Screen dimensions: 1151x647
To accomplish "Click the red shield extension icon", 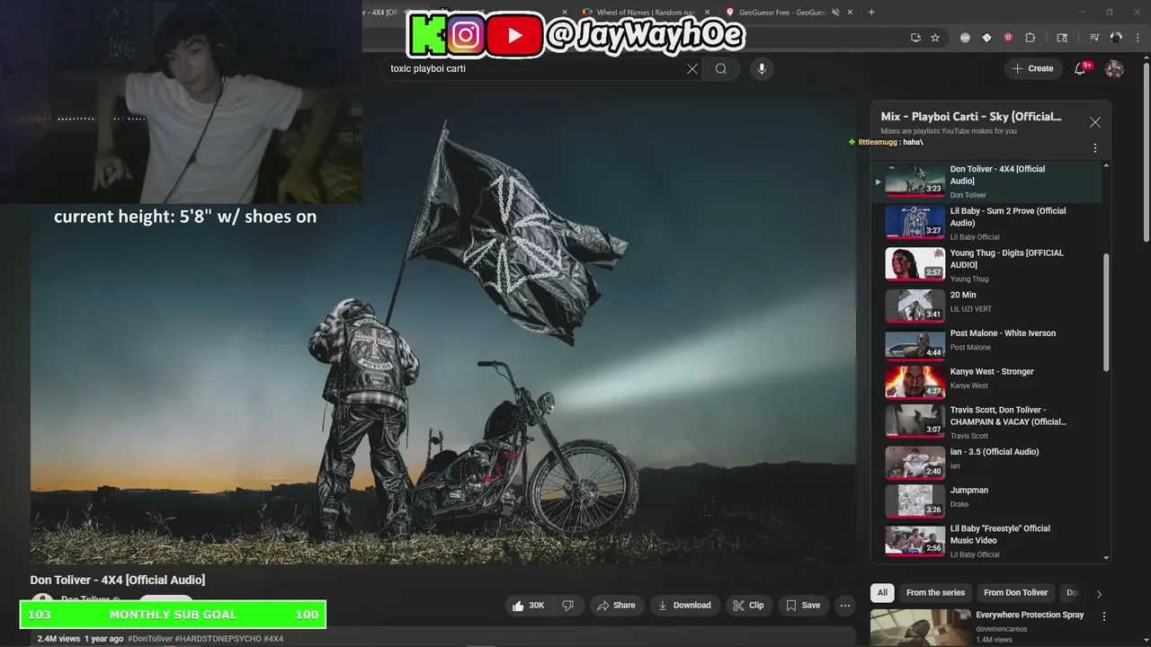I will [1009, 38].
